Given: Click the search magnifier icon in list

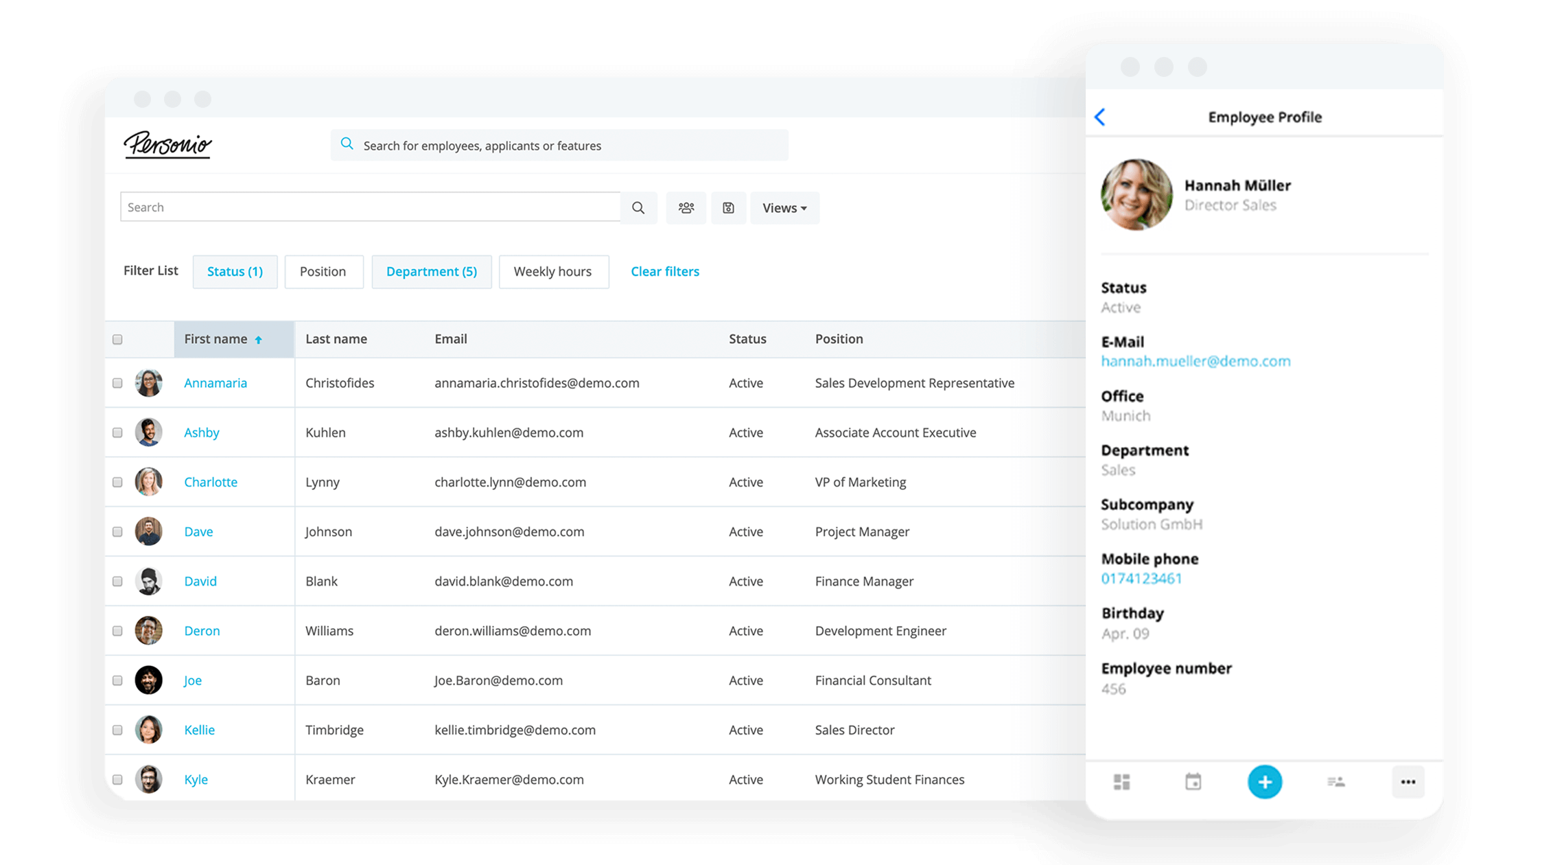Looking at the screenshot, I should (x=639, y=207).
